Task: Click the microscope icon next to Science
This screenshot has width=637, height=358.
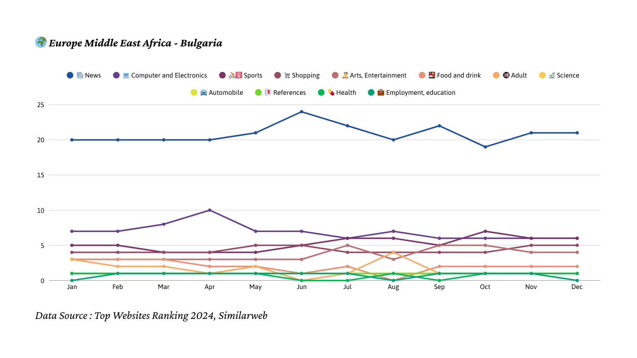Action: [552, 75]
